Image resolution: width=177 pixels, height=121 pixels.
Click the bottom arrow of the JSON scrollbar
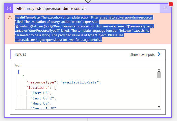pyautogui.click(x=159, y=107)
